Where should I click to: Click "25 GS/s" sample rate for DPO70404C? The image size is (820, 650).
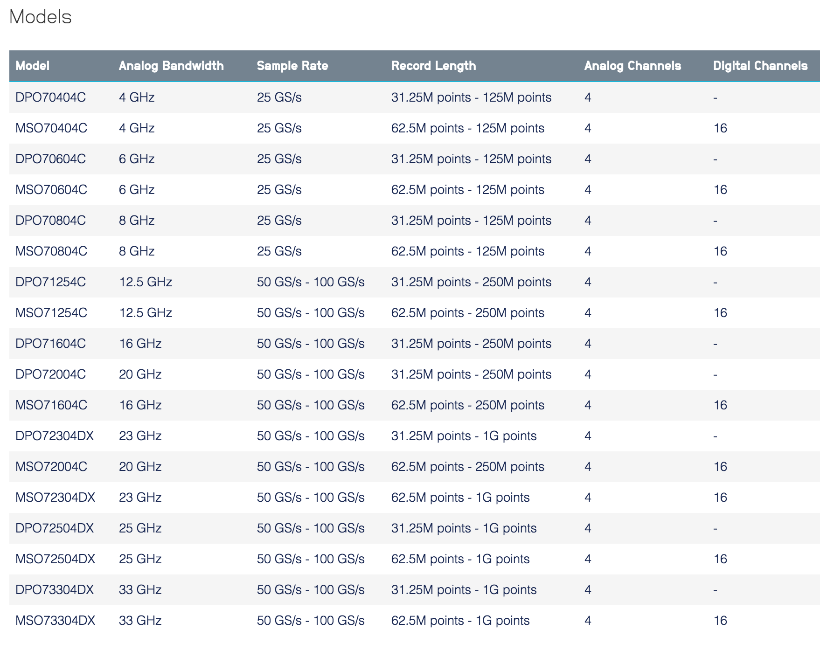(279, 97)
